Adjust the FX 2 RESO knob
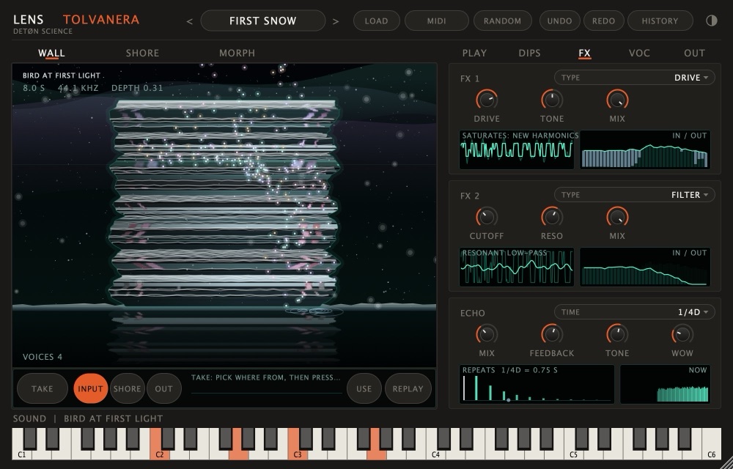Image resolution: width=733 pixels, height=469 pixels. pos(552,217)
